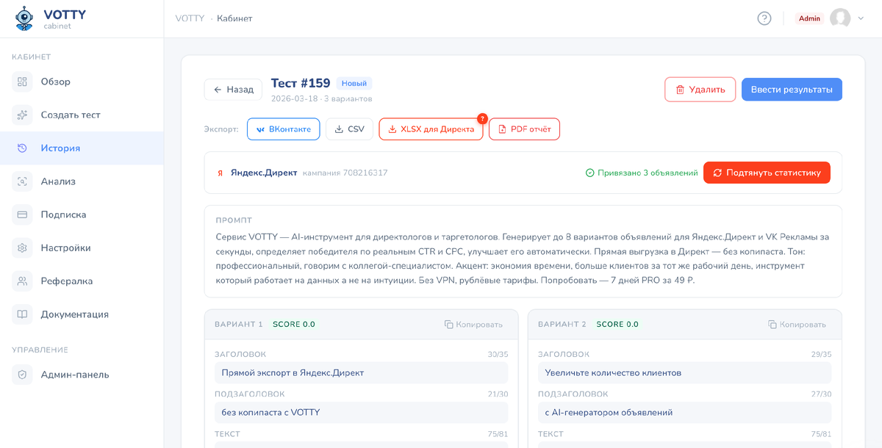Click the Кабинет breadcrumb

tap(234, 18)
